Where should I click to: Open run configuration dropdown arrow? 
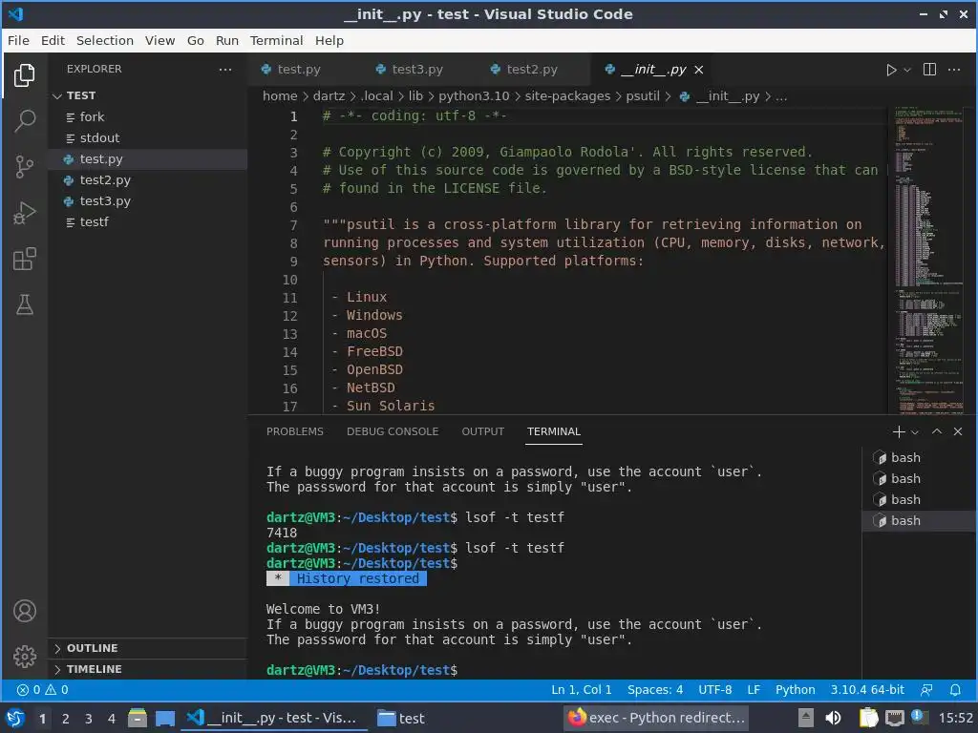pos(907,70)
